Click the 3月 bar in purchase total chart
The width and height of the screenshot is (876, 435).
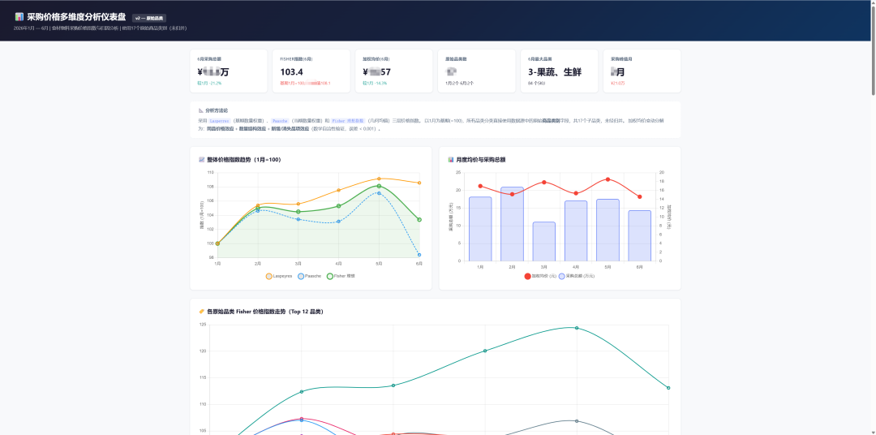[544, 242]
